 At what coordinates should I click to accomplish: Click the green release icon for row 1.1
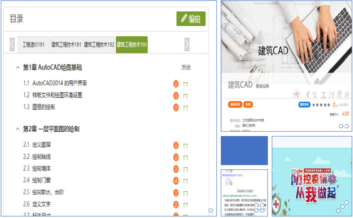point(185,84)
